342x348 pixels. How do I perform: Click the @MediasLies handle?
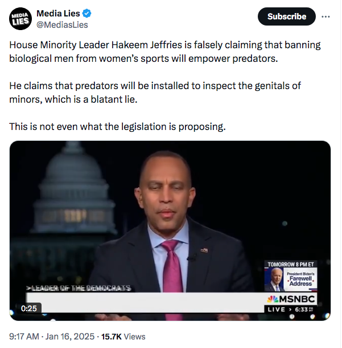coord(62,25)
